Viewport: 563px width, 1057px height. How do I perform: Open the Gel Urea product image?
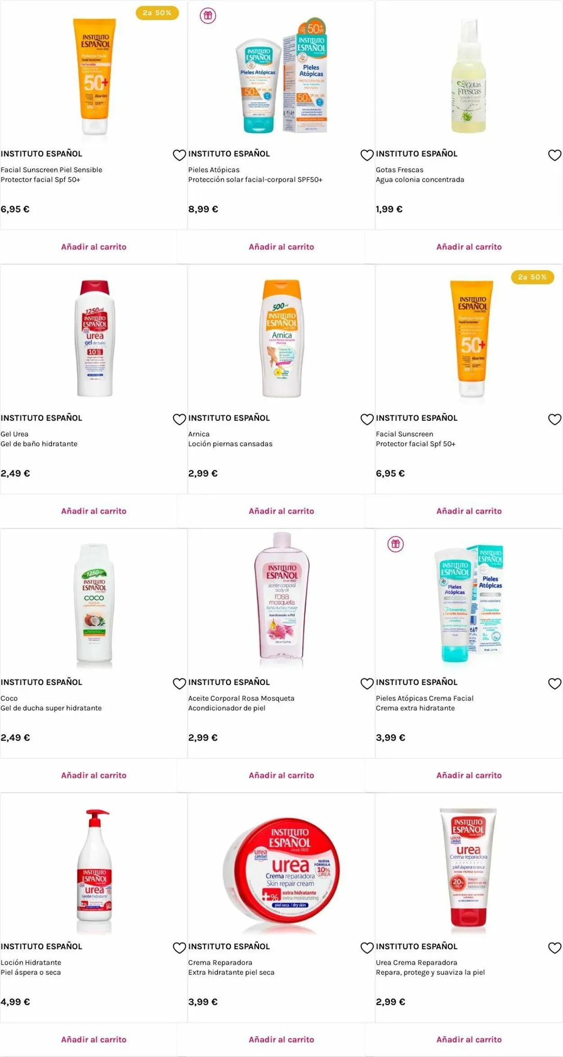click(94, 338)
